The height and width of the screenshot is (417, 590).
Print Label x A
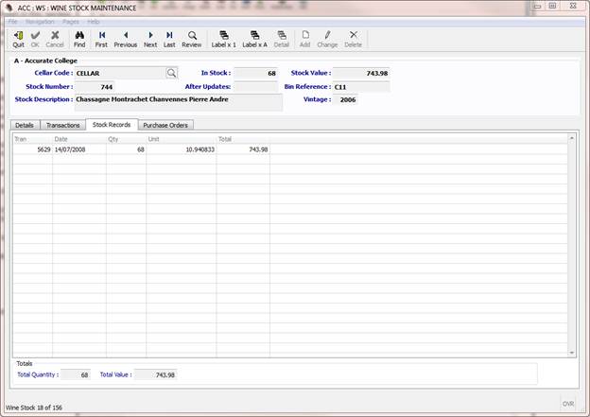tap(254, 38)
